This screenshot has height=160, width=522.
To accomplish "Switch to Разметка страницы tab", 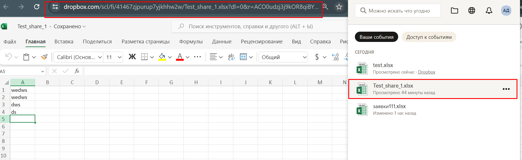I will pyautogui.click(x=146, y=42).
